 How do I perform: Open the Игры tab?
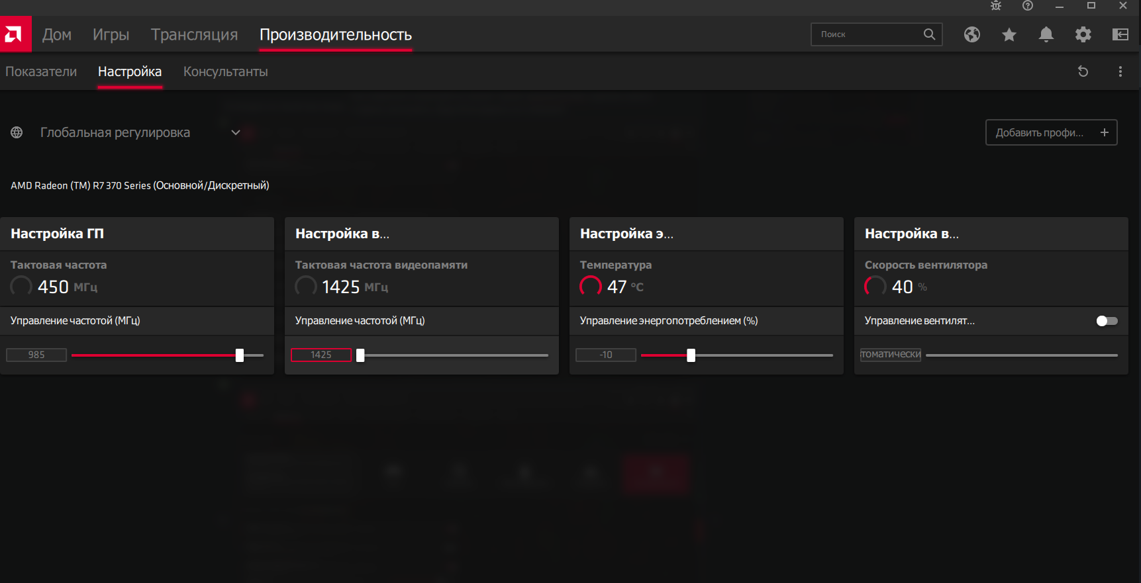click(111, 34)
